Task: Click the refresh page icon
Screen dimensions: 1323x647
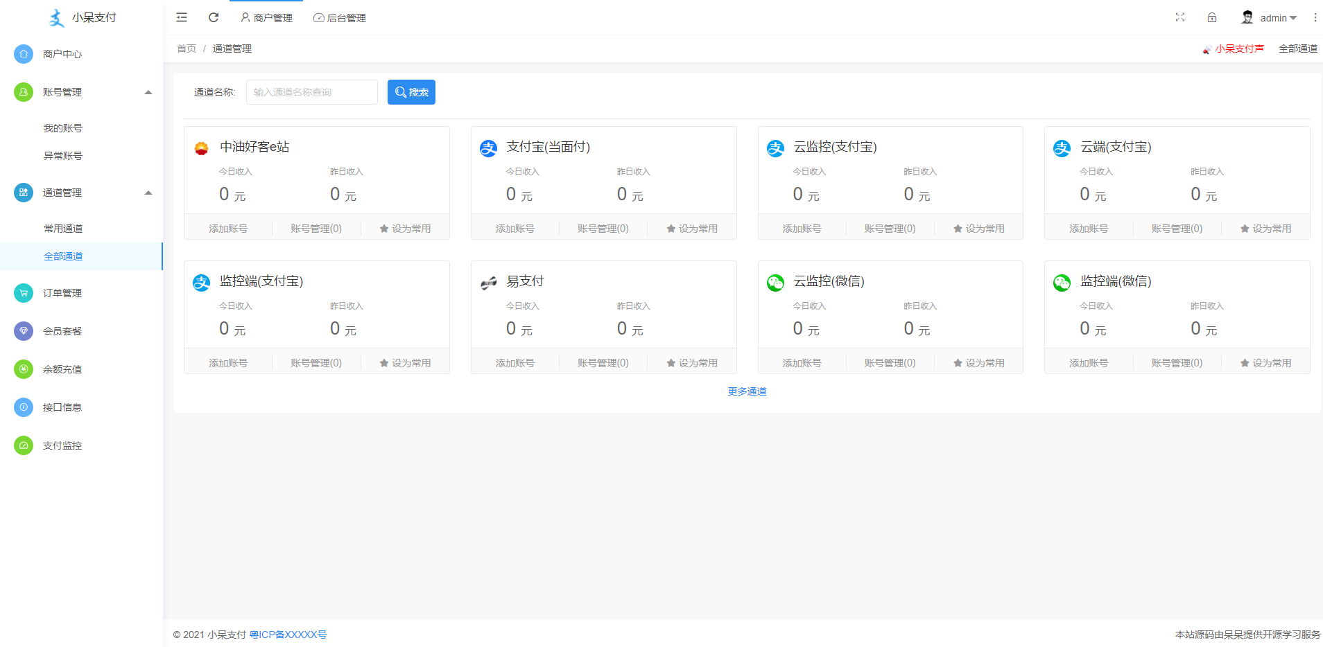Action: pos(214,17)
